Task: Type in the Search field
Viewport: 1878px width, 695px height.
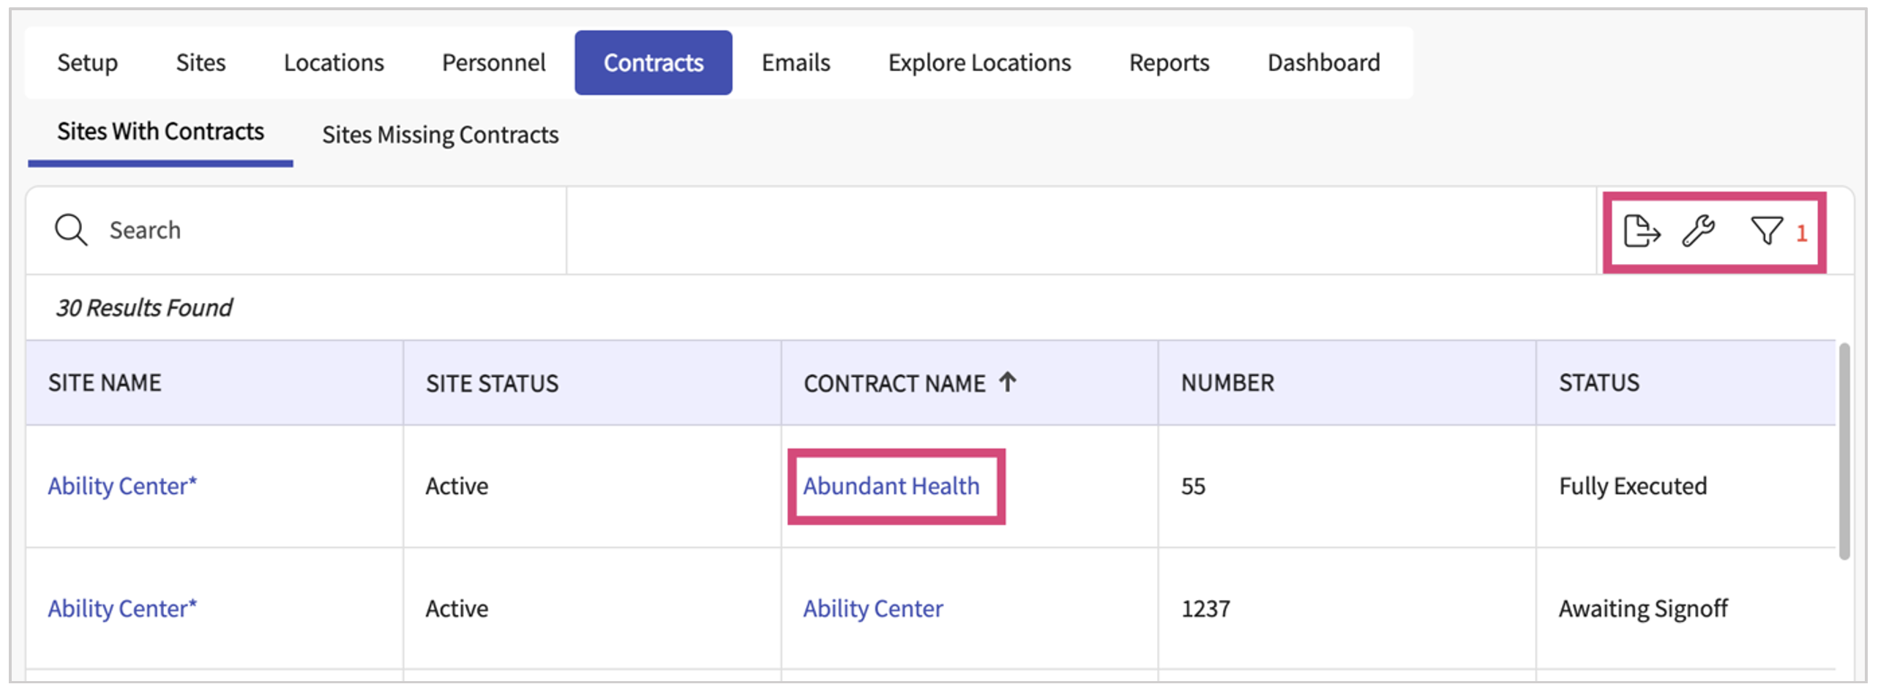Action: point(329,230)
